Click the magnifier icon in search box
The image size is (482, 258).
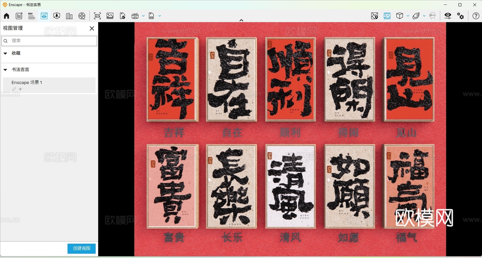(x=6, y=41)
